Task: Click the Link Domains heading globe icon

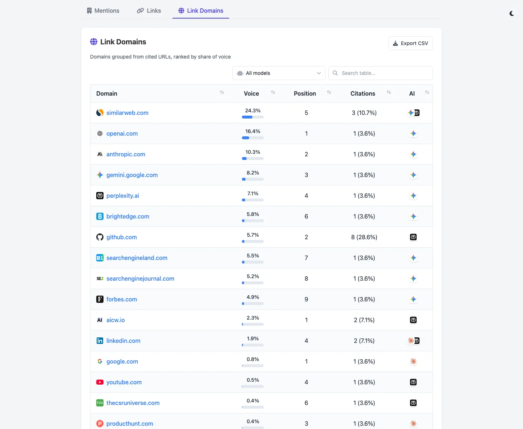Action: click(x=94, y=42)
